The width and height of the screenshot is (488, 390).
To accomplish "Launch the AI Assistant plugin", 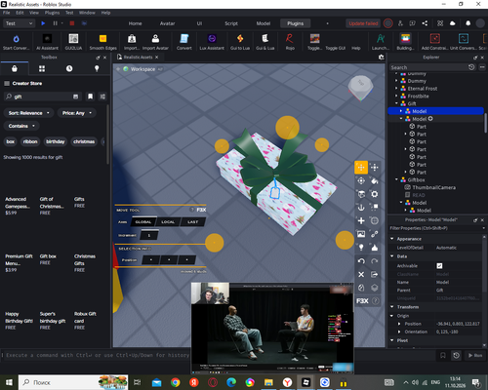I will (47, 42).
